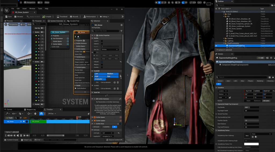Click the timeline snapping magnet icon
Screen dimensions: 275x152
[41, 114]
